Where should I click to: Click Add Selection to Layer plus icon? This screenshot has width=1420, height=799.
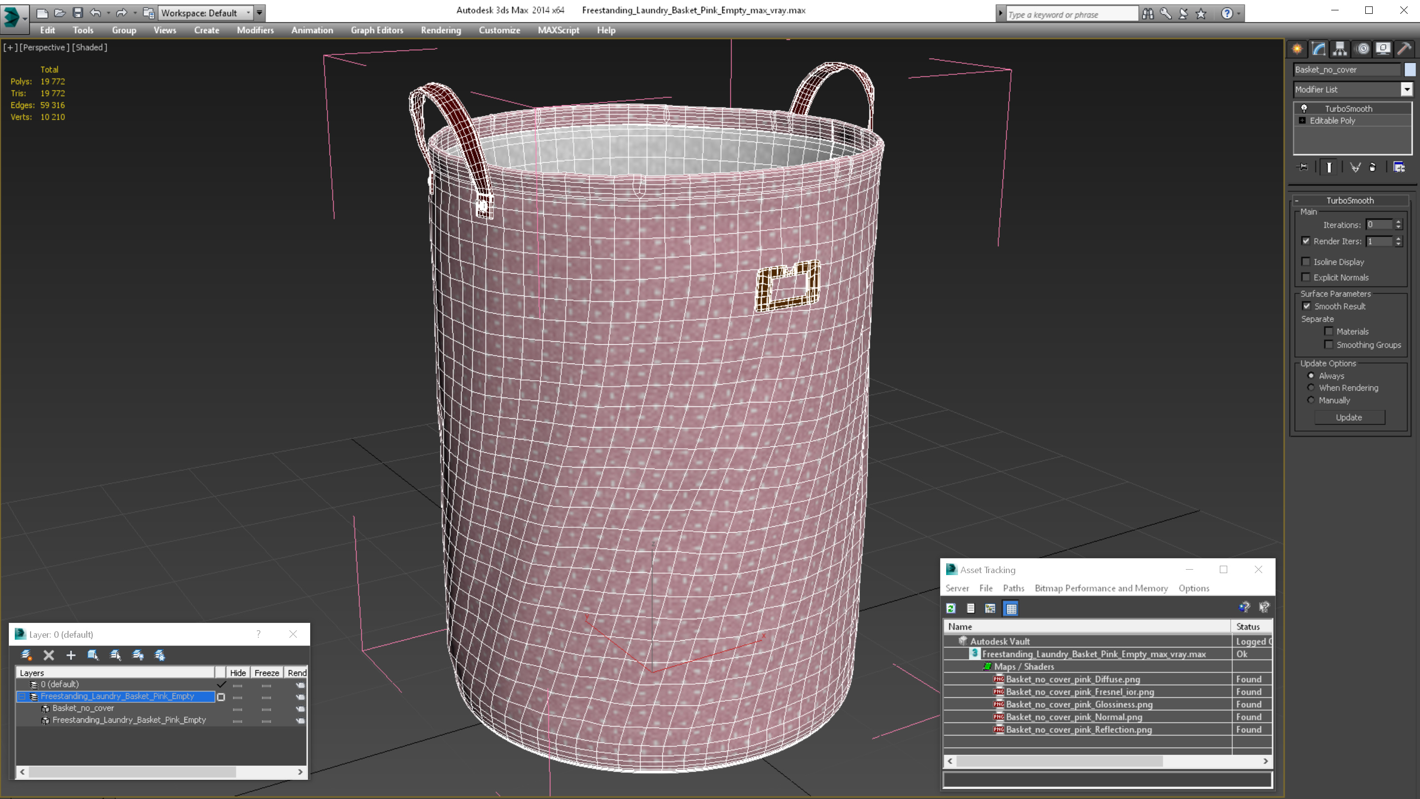[71, 655]
